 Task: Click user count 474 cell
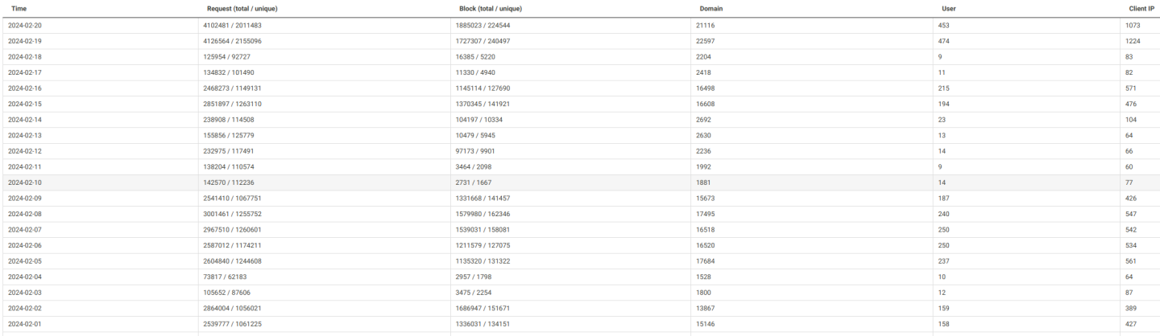pyautogui.click(x=943, y=41)
